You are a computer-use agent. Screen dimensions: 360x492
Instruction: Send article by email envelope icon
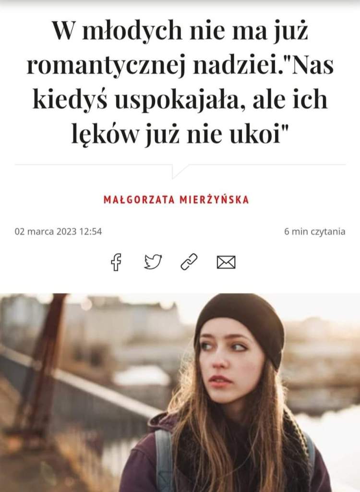(226, 262)
